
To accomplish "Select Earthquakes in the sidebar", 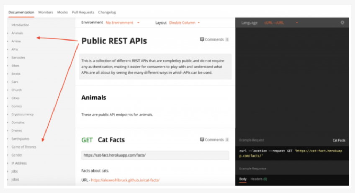I will [x=21, y=139].
